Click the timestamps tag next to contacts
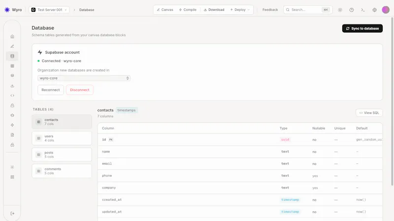Screen dimensions: 394x221 [127, 110]
